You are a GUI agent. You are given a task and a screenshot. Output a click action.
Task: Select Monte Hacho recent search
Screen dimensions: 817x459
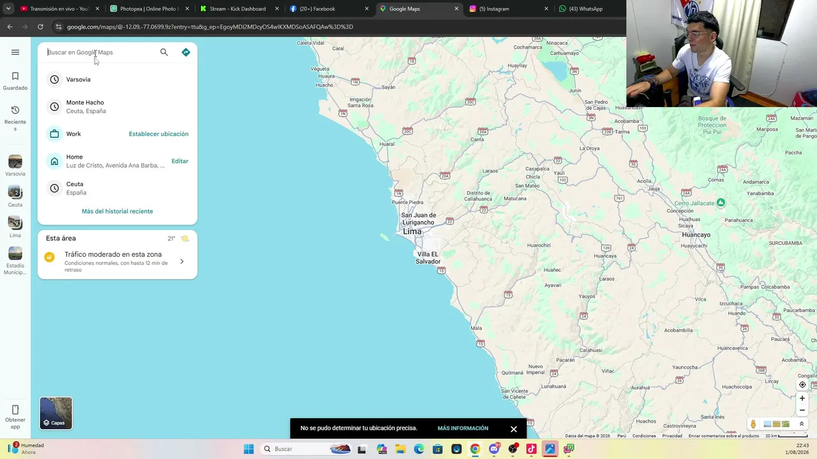pyautogui.click(x=117, y=106)
